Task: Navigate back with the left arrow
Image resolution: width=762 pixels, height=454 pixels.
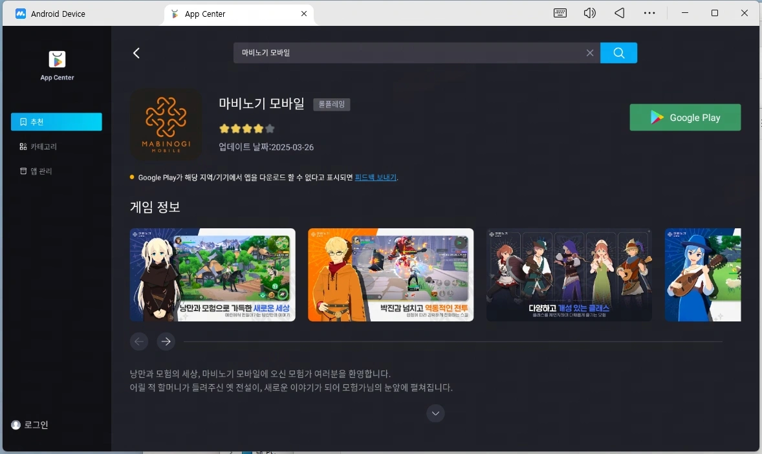Action: click(x=136, y=53)
